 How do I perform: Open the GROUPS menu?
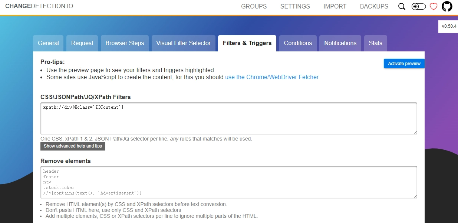[x=254, y=7]
